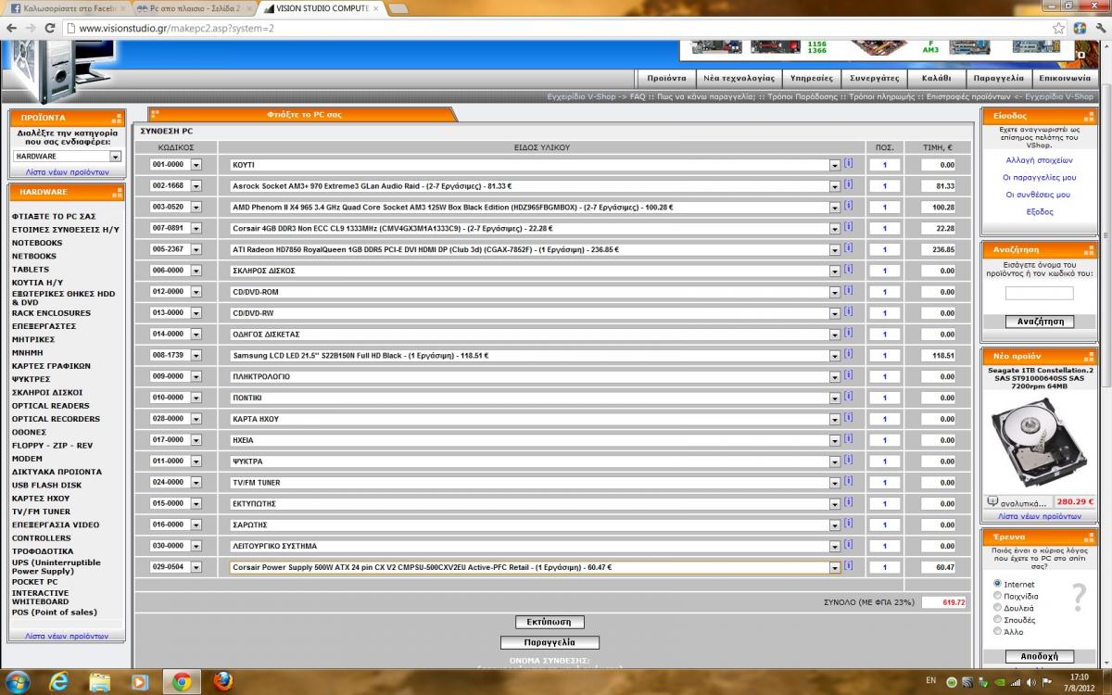
Task: Click the Chrome icon in taskbar
Action: click(182, 681)
